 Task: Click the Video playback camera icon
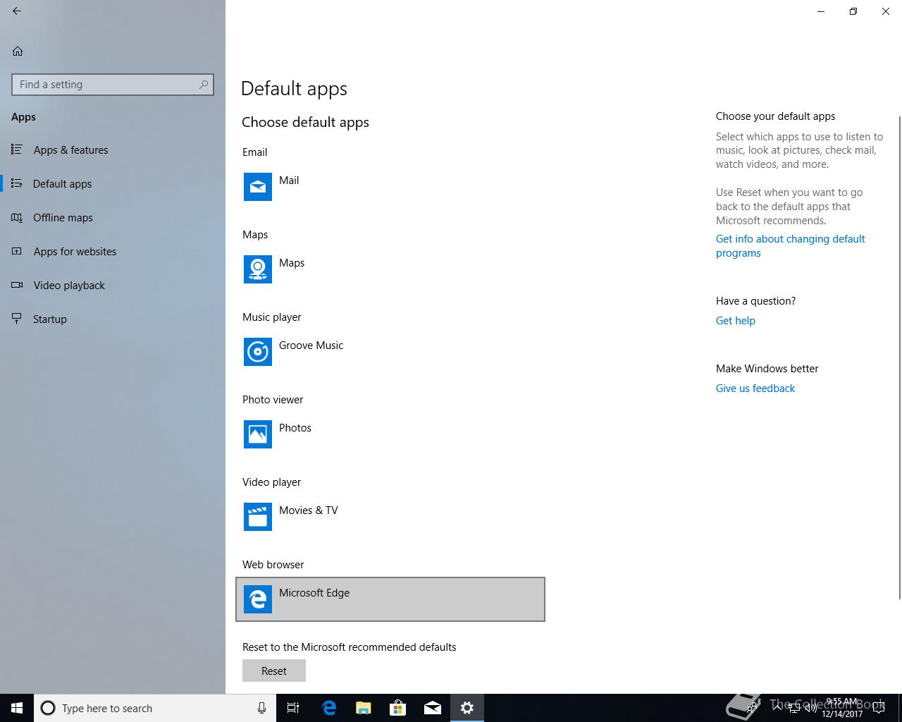17,285
